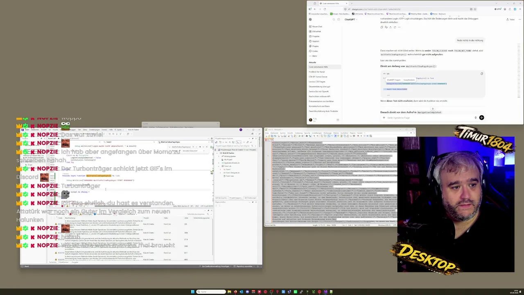Open the 'Datei' menu in Visual Studio

(27, 130)
